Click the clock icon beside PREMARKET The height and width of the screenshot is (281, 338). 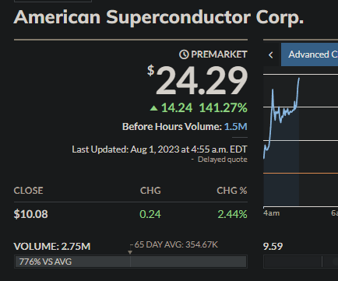click(184, 54)
